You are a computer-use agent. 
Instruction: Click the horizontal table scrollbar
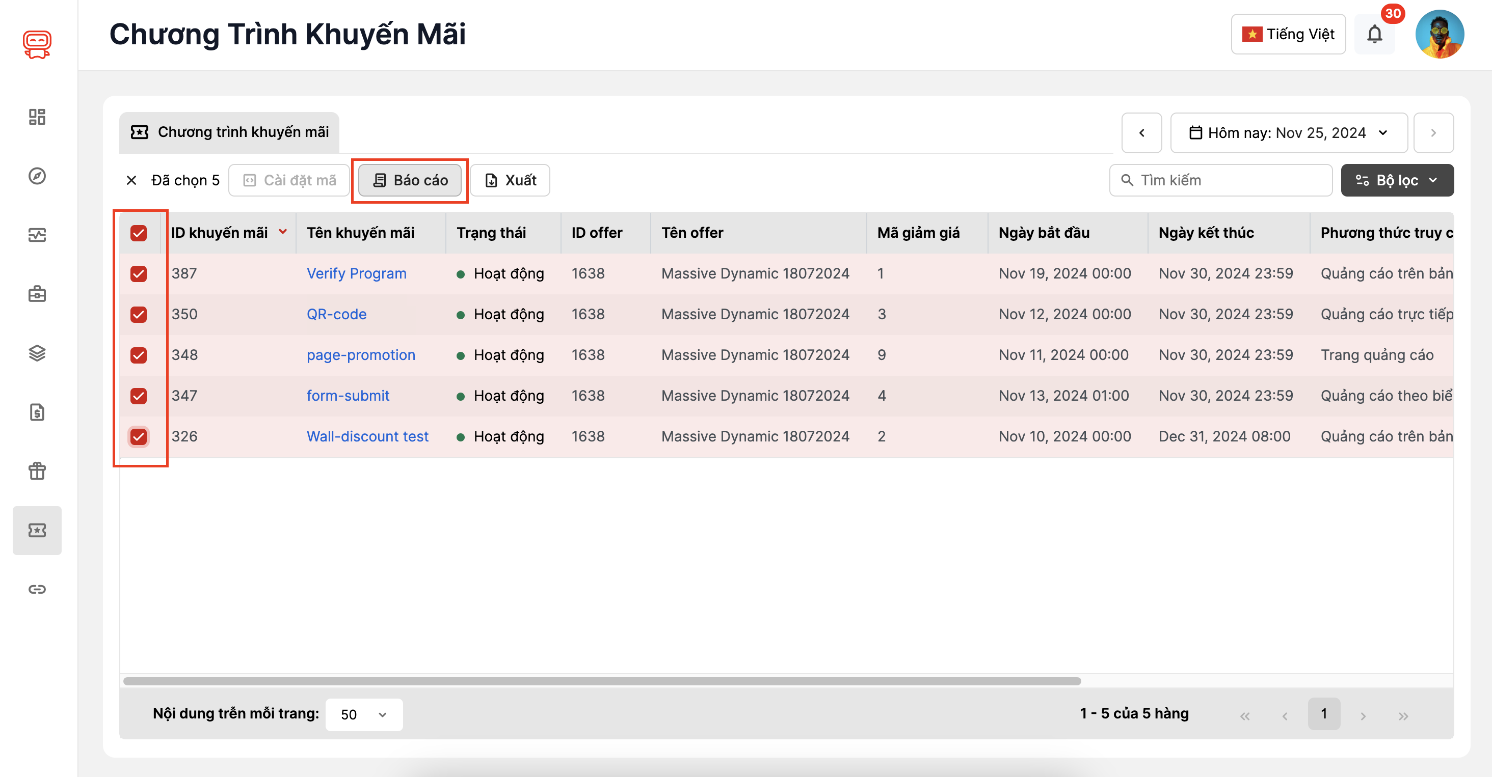click(x=602, y=681)
